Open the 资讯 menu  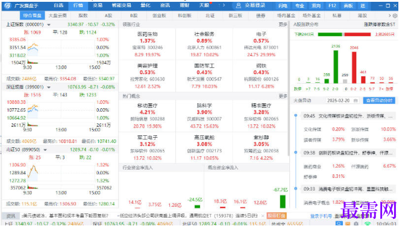[165, 5]
